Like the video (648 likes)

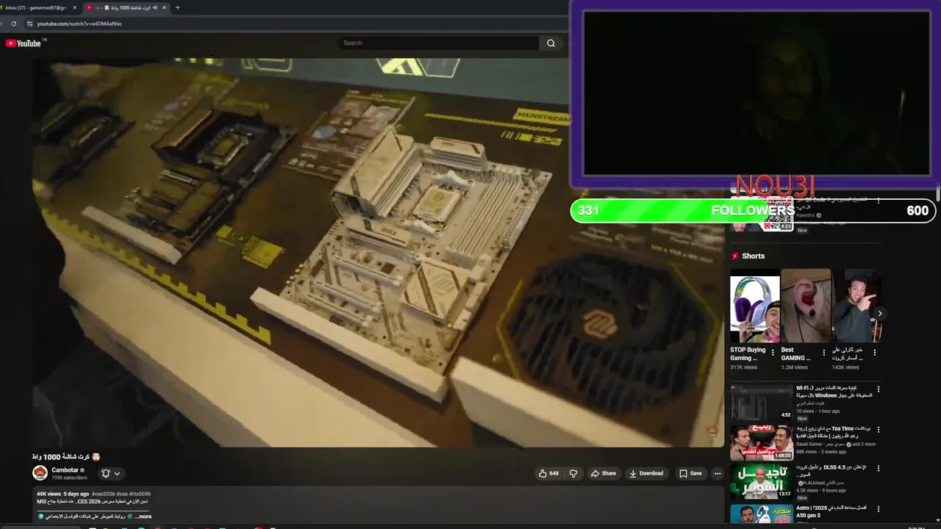549,474
